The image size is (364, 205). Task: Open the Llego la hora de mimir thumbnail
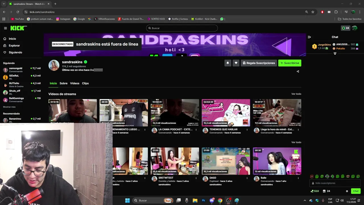coord(277,113)
